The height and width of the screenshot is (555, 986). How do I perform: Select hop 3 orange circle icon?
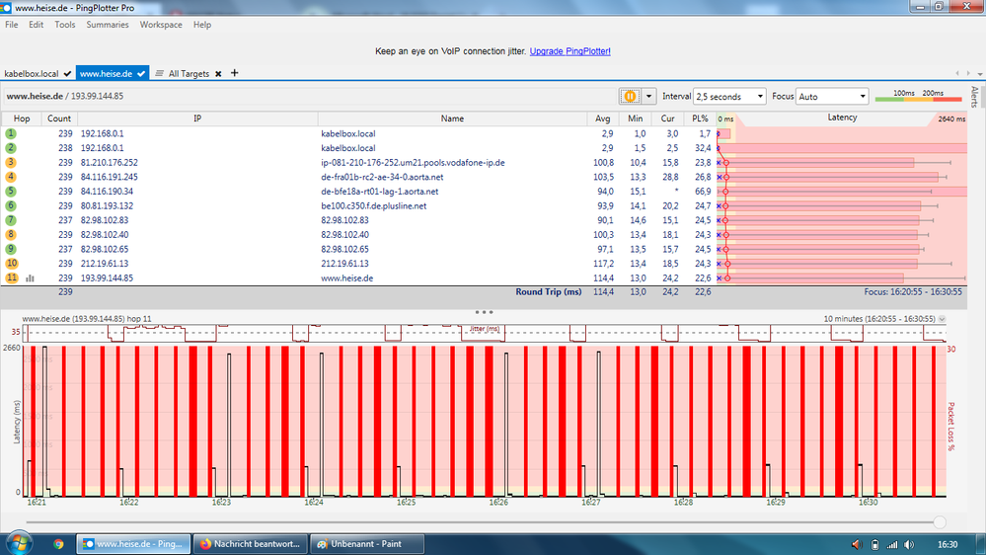[11, 162]
